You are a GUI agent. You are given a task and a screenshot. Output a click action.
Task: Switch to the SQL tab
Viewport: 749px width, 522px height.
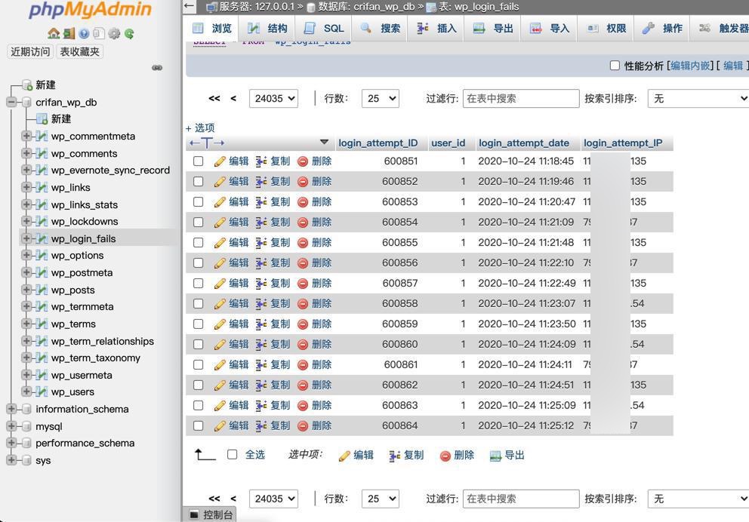(x=323, y=29)
